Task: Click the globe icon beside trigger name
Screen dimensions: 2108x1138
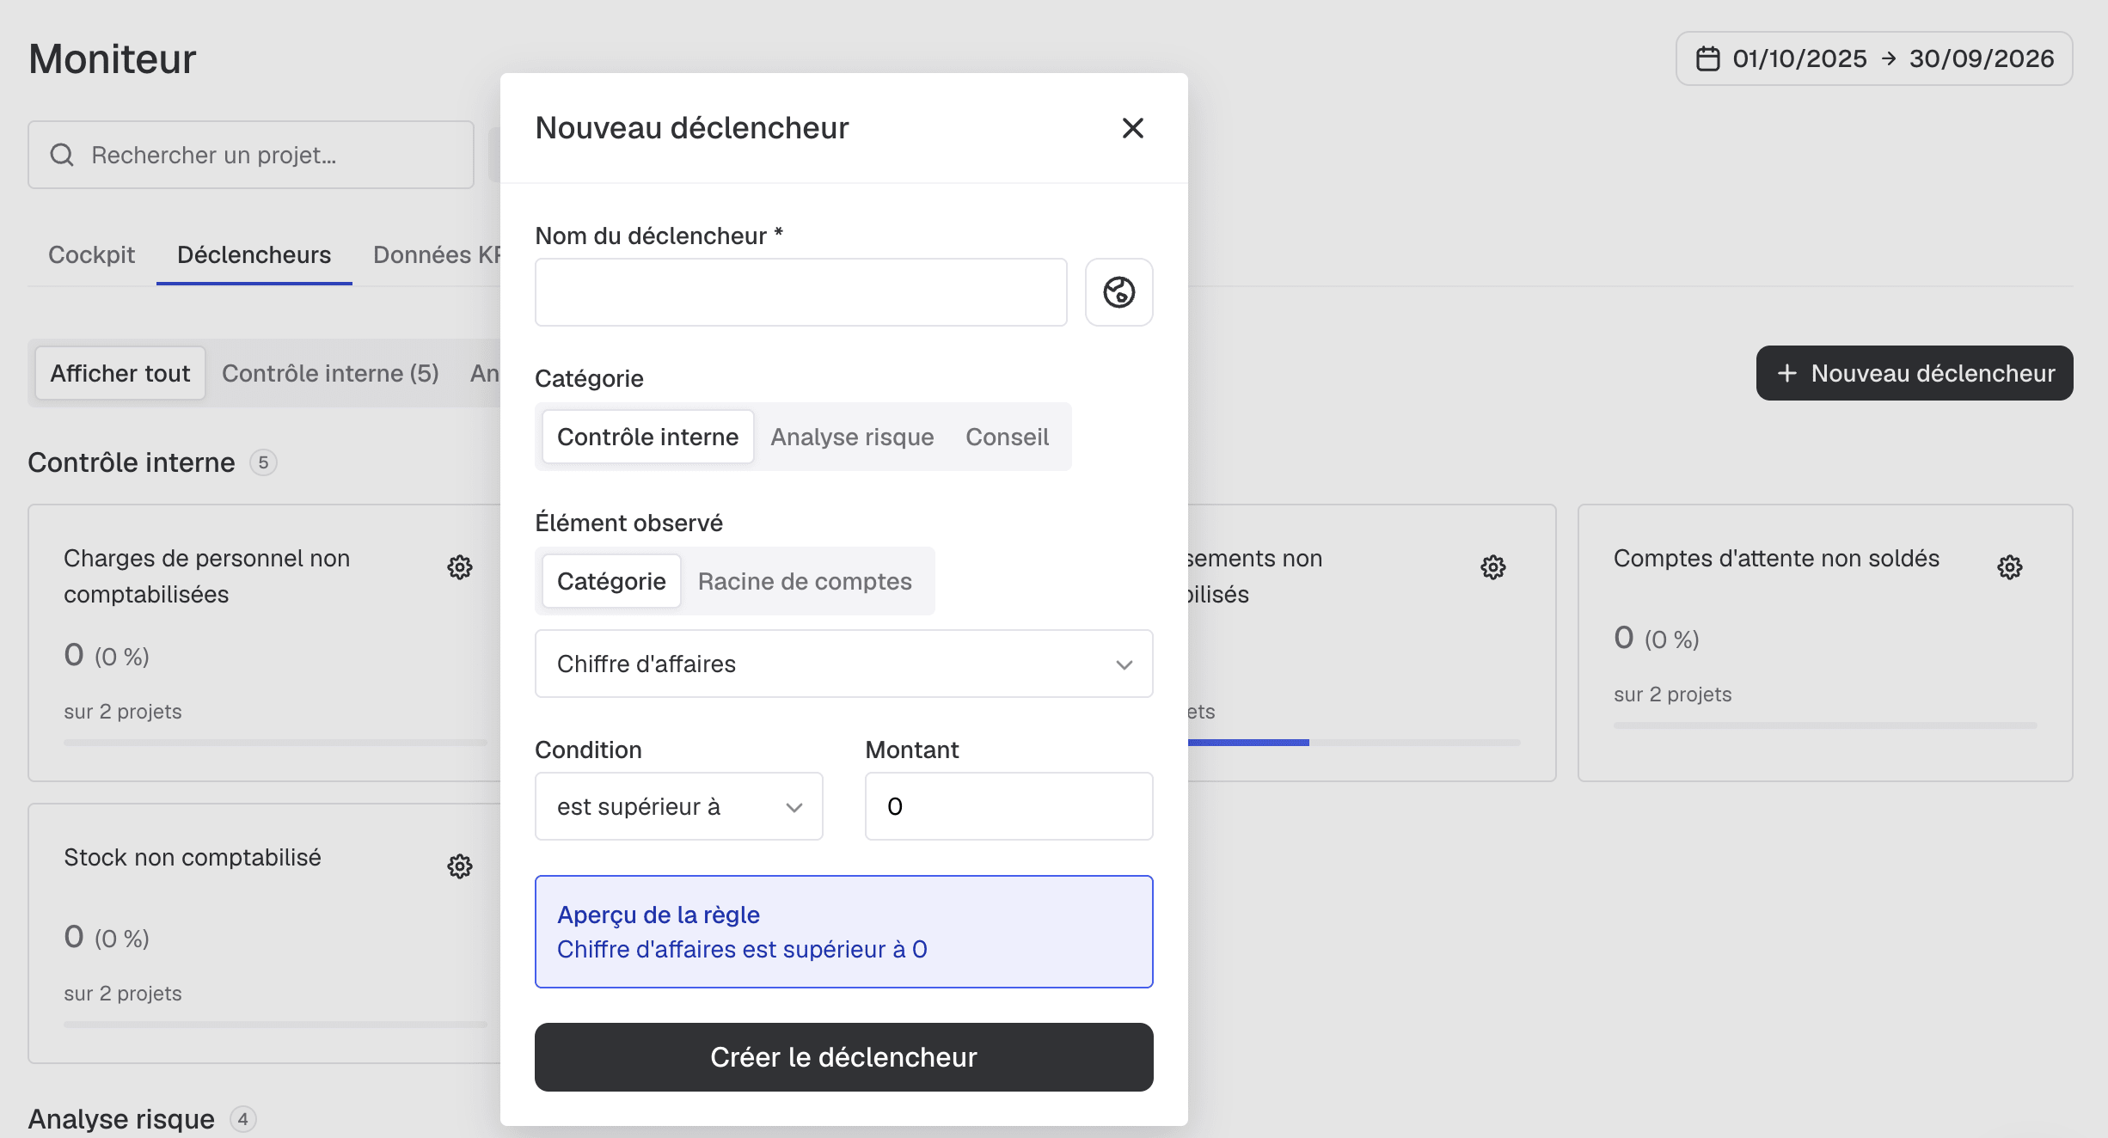Action: click(x=1118, y=292)
